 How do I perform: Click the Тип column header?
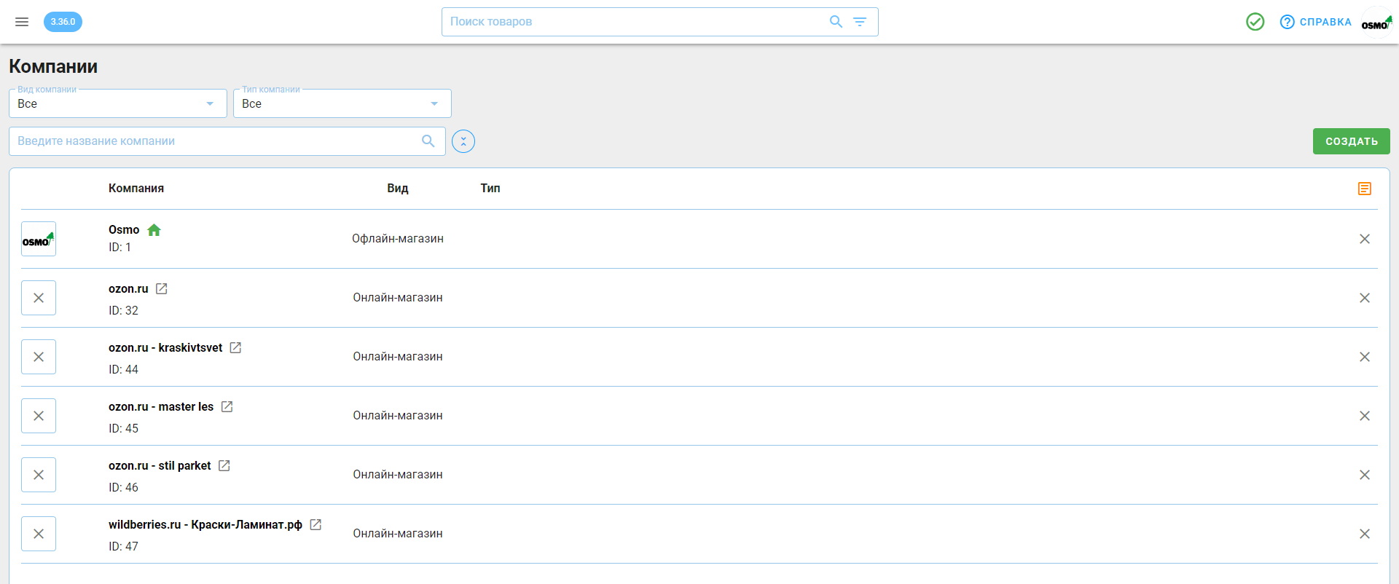[x=490, y=189]
